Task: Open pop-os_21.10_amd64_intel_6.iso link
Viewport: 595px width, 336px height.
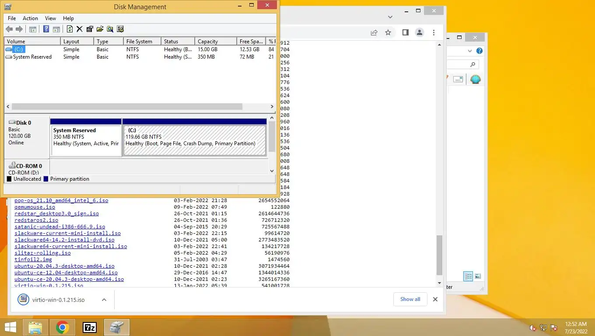Action: tap(61, 200)
